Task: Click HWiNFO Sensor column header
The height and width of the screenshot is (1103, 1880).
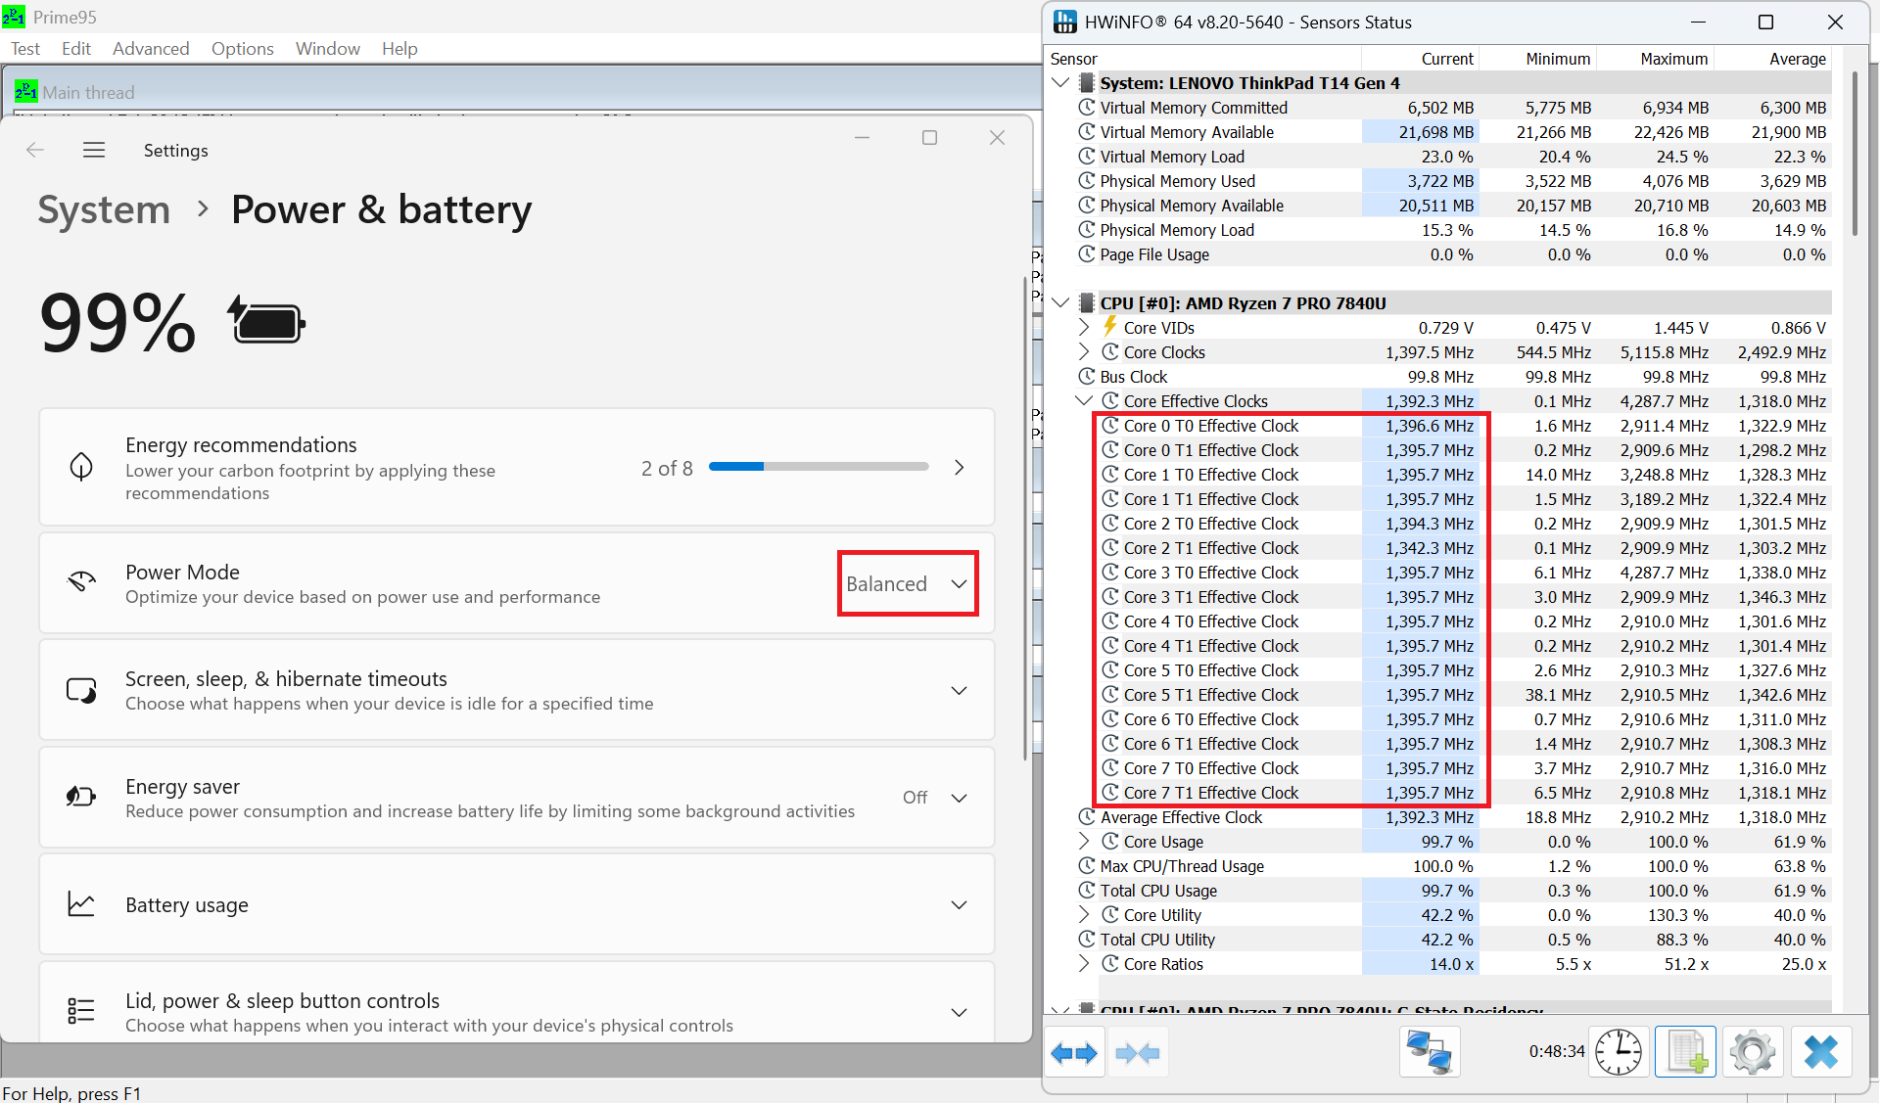Action: click(1204, 59)
